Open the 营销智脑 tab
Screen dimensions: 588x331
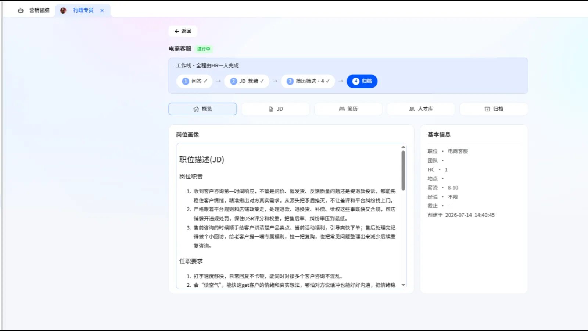pos(33,10)
